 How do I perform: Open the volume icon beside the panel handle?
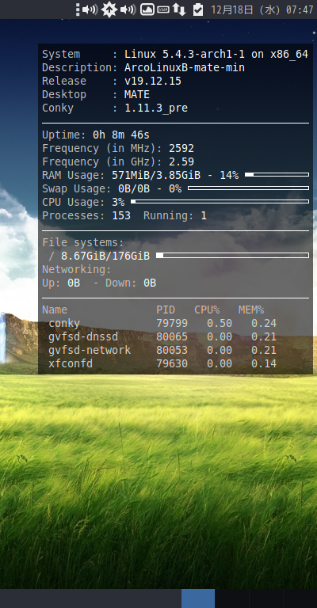(90, 9)
